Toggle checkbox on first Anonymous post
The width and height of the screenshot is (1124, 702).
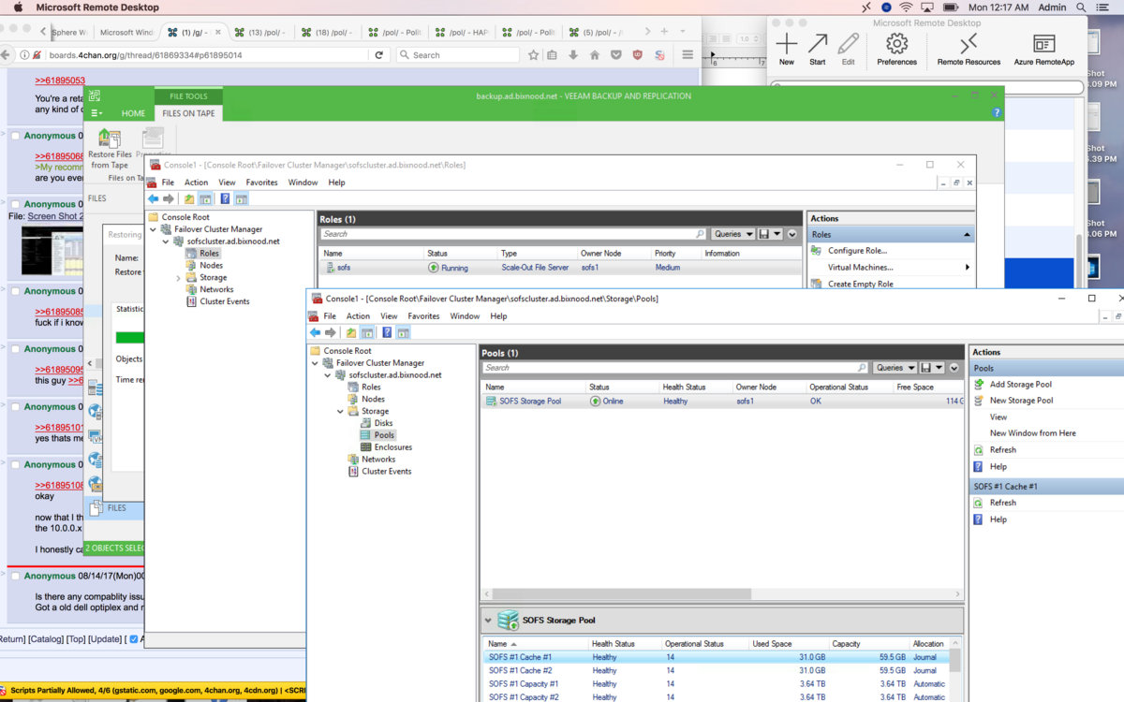[15, 136]
